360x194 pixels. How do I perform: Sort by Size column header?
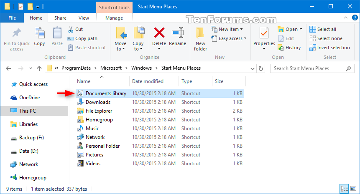tap(229, 81)
